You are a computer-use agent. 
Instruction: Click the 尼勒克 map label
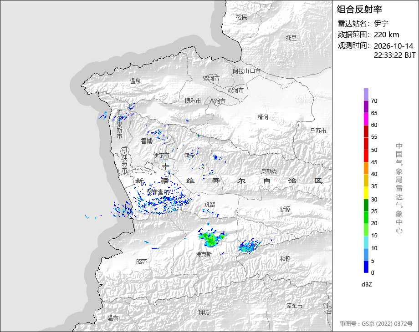tap(269, 171)
